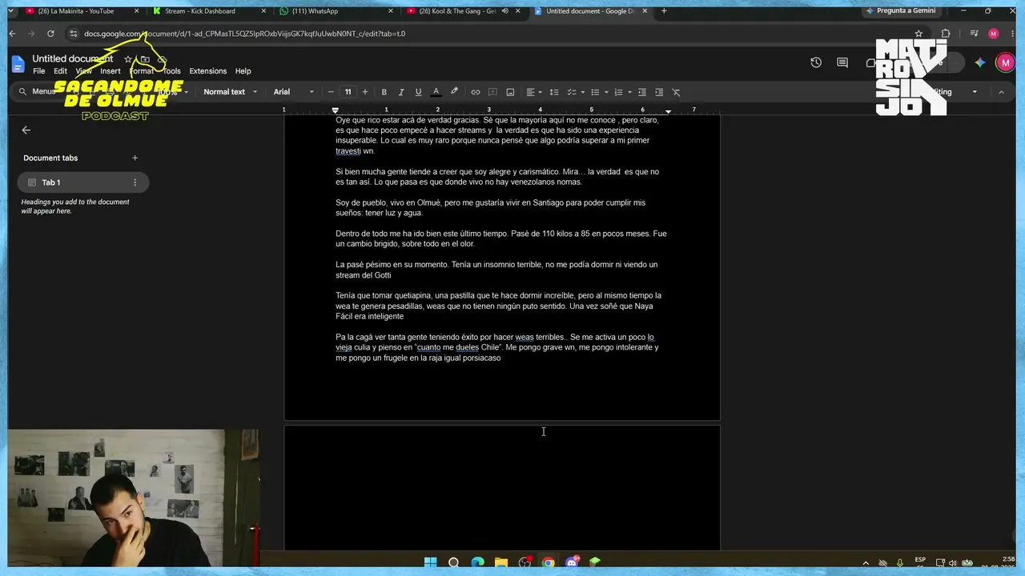Screen dimensions: 1025x576
Task: Open Tab 1 options three-dot menu
Action: (x=135, y=182)
